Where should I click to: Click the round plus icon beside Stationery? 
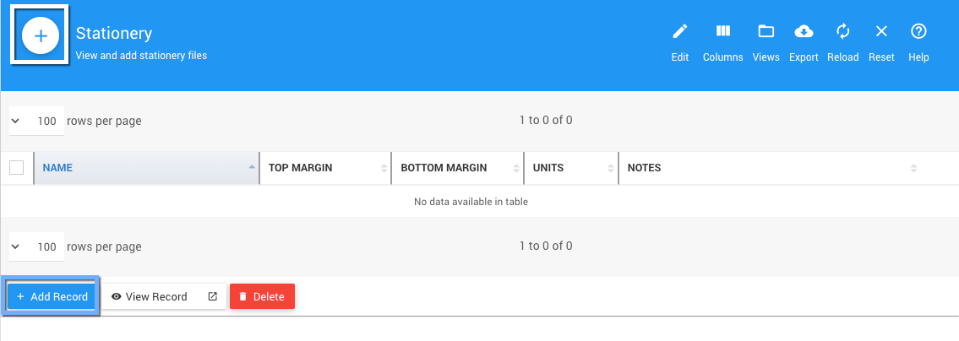(x=40, y=36)
